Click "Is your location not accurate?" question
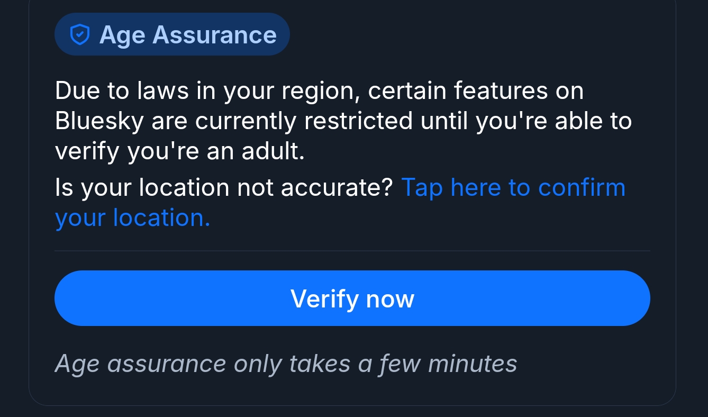 tap(223, 187)
